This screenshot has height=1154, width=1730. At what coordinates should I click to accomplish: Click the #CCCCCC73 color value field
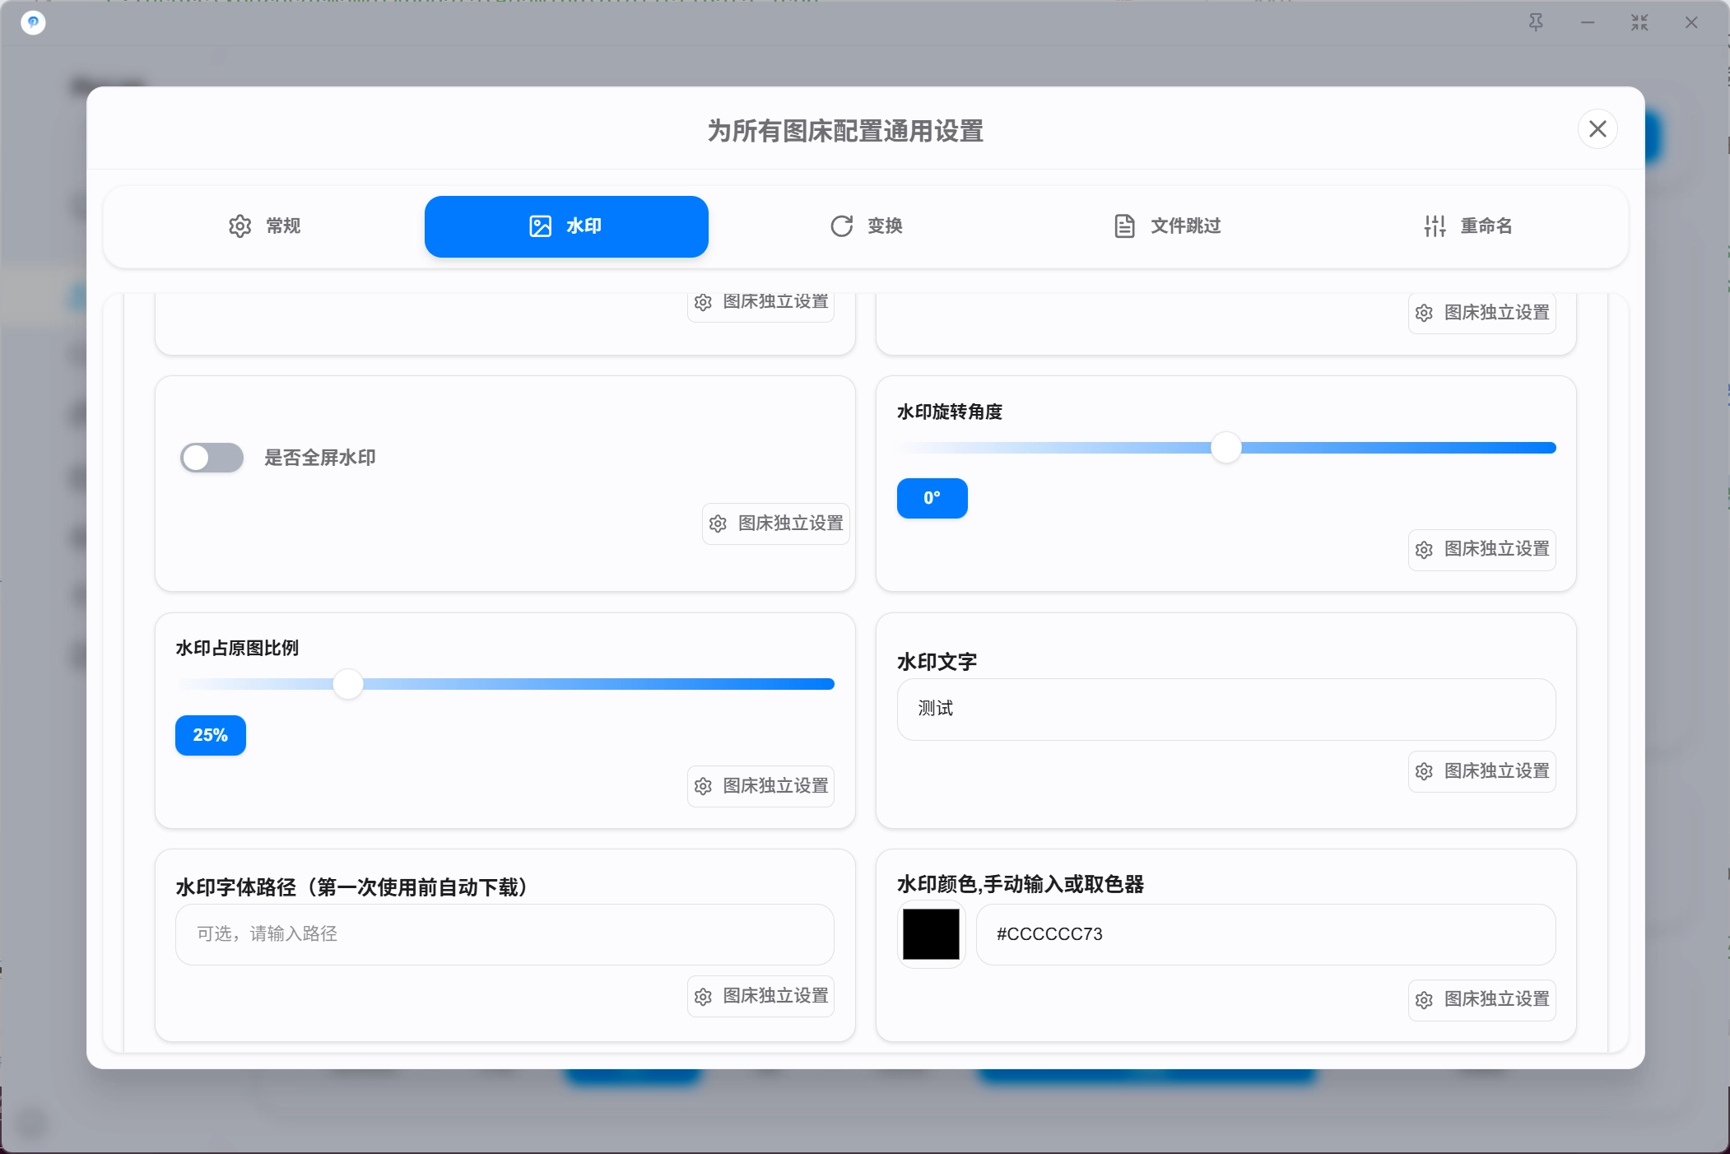[x=1266, y=934]
